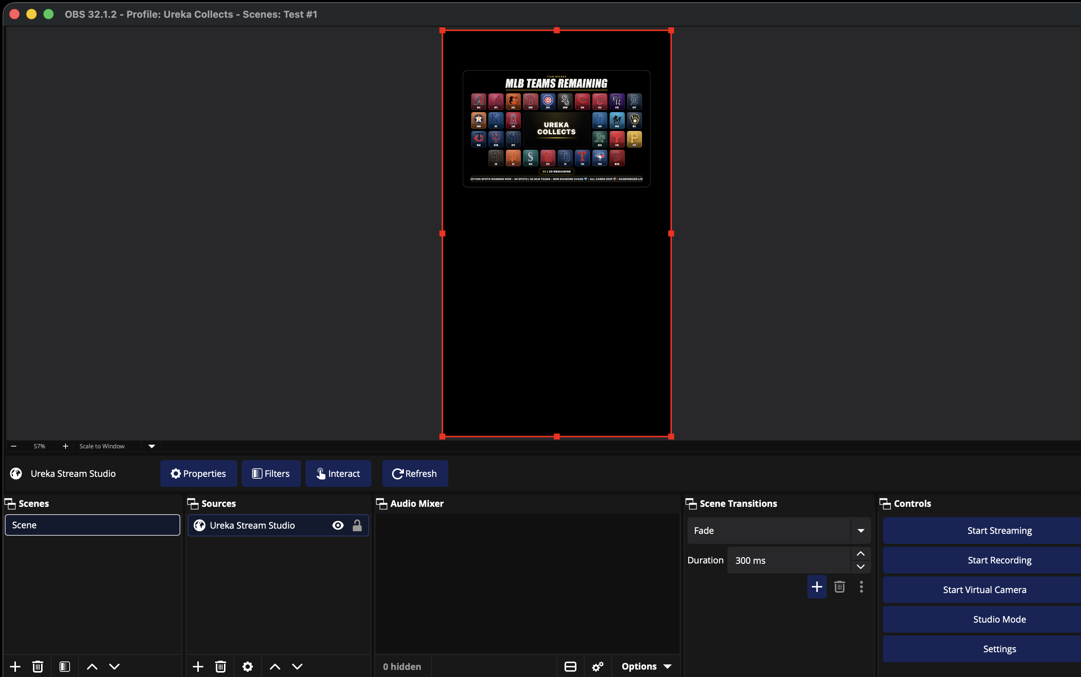Click the Interact button

pyautogui.click(x=338, y=473)
